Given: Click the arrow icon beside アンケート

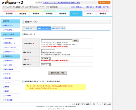Looking at the screenshot, I should click(3, 83).
